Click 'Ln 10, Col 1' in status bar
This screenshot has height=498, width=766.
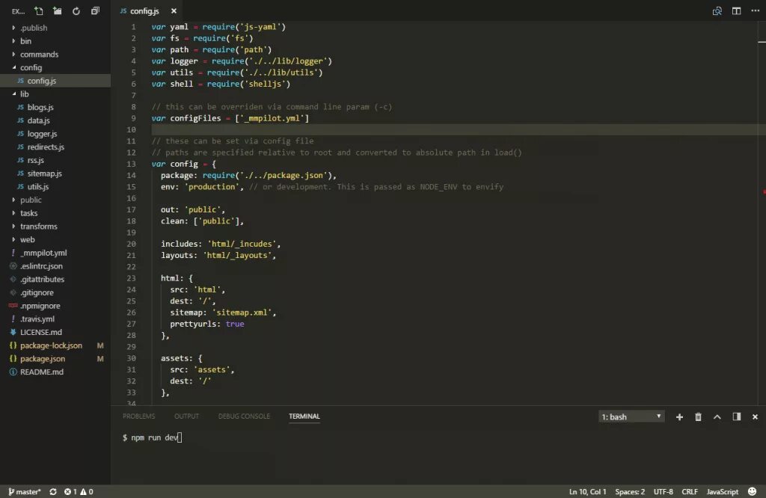point(587,492)
